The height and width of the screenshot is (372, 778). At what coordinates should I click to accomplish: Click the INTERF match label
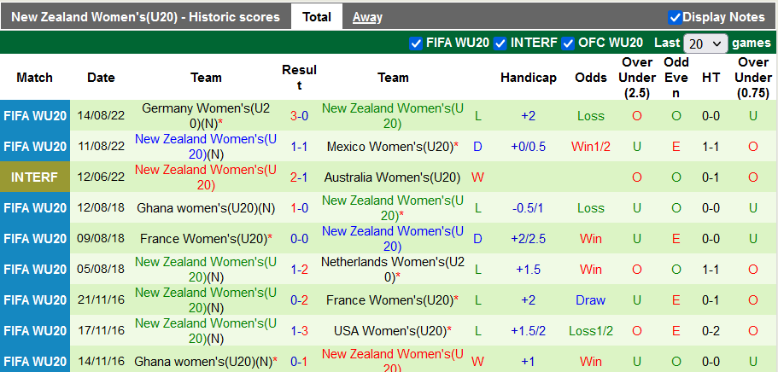(x=35, y=177)
